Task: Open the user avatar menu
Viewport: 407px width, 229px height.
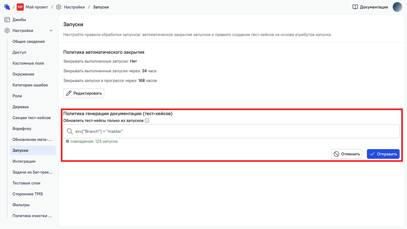Action: point(397,7)
